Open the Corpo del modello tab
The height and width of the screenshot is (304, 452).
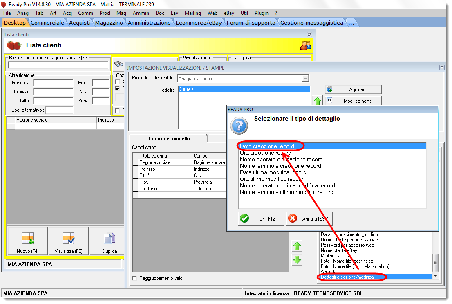pos(169,139)
